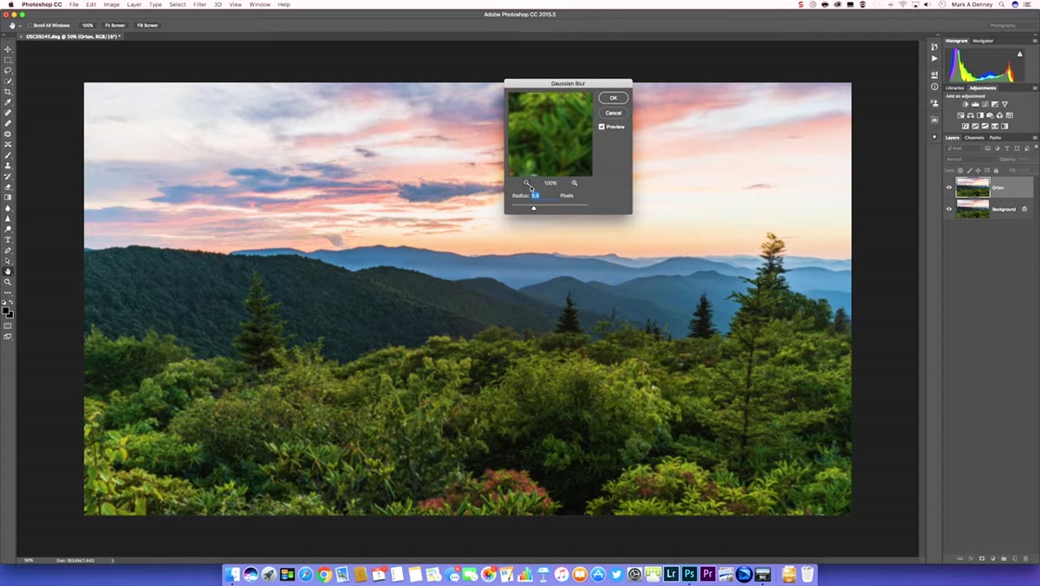
Task: Click the Fill Screen button
Action: pyautogui.click(x=147, y=25)
